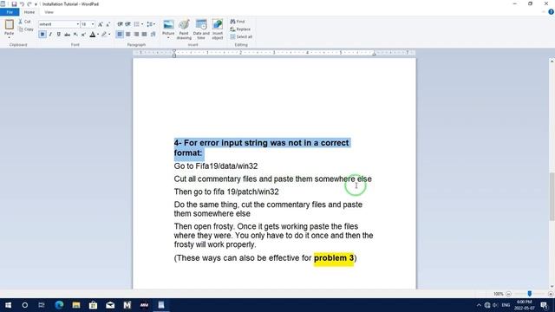Save the document from quick access toolbar
Viewport: 555px width, 312px height.
pyautogui.click(x=14, y=3)
